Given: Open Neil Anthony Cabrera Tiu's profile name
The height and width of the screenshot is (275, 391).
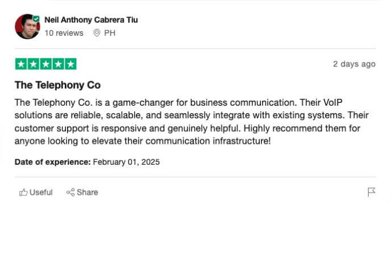Looking at the screenshot, I should 91,20.
